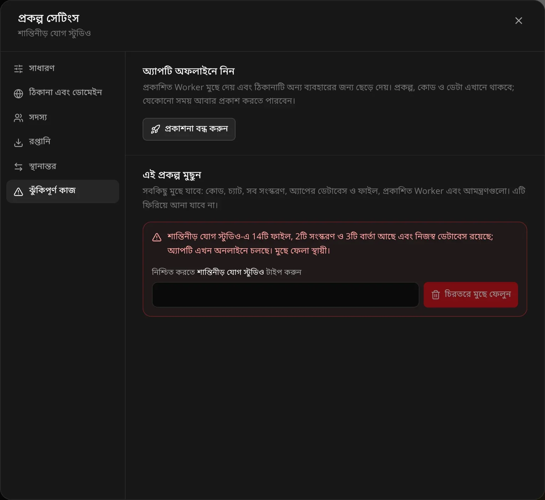The height and width of the screenshot is (500, 545).
Task: Click the এই প্রকল্প মুছুন heading
Action: 172,175
